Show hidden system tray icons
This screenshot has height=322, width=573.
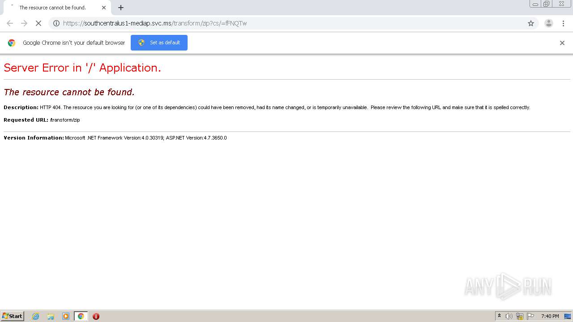tap(499, 316)
